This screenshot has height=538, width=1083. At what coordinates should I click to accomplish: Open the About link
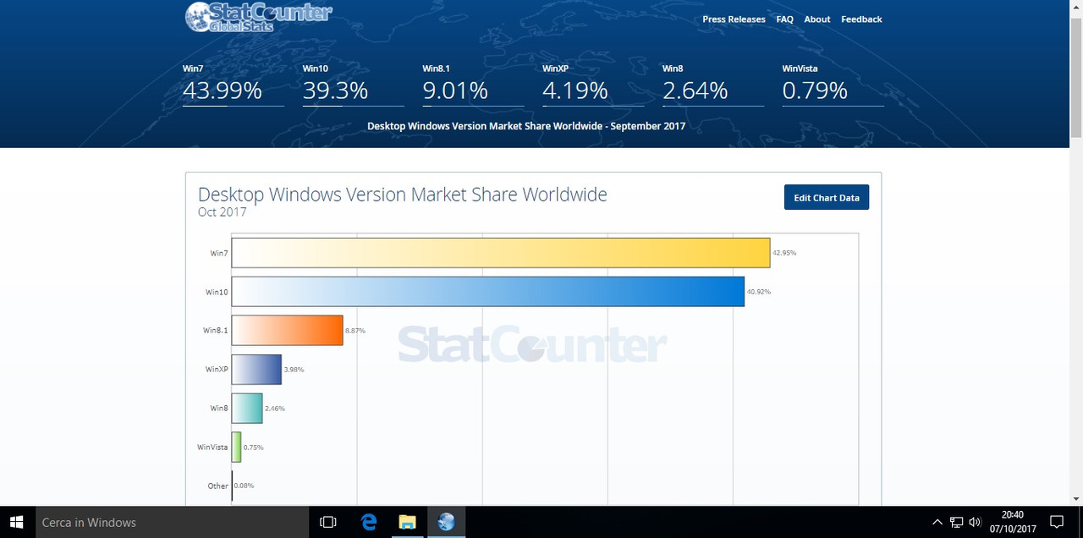[x=816, y=19]
